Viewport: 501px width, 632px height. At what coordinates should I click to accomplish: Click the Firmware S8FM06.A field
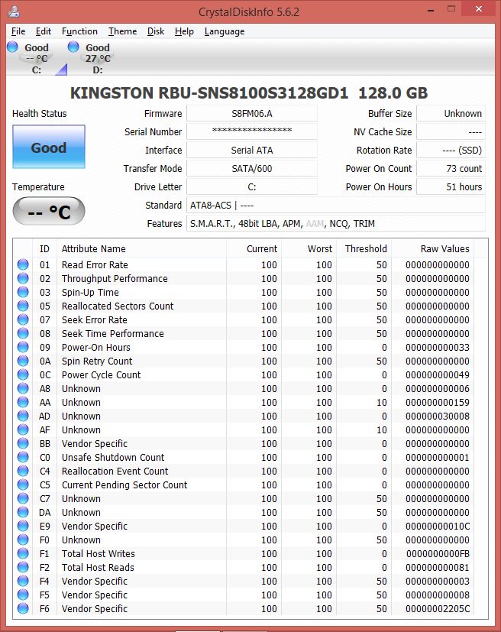pyautogui.click(x=252, y=114)
